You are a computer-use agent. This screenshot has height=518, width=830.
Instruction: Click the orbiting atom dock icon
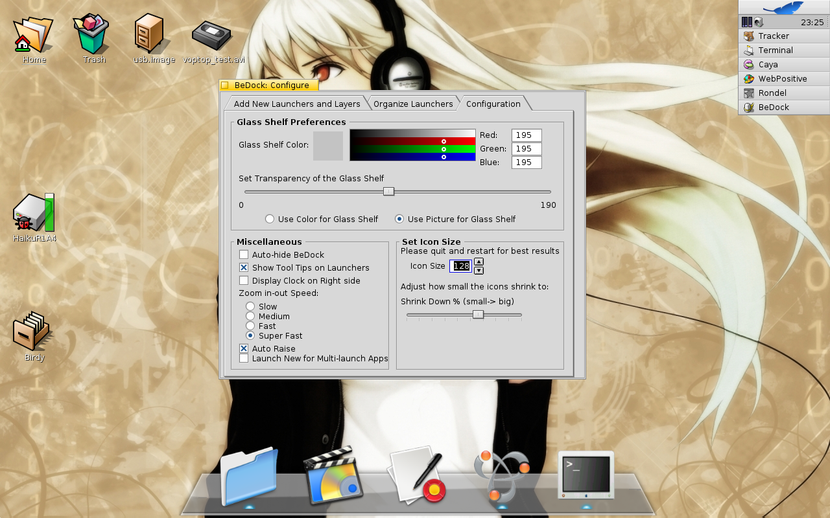tap(501, 476)
